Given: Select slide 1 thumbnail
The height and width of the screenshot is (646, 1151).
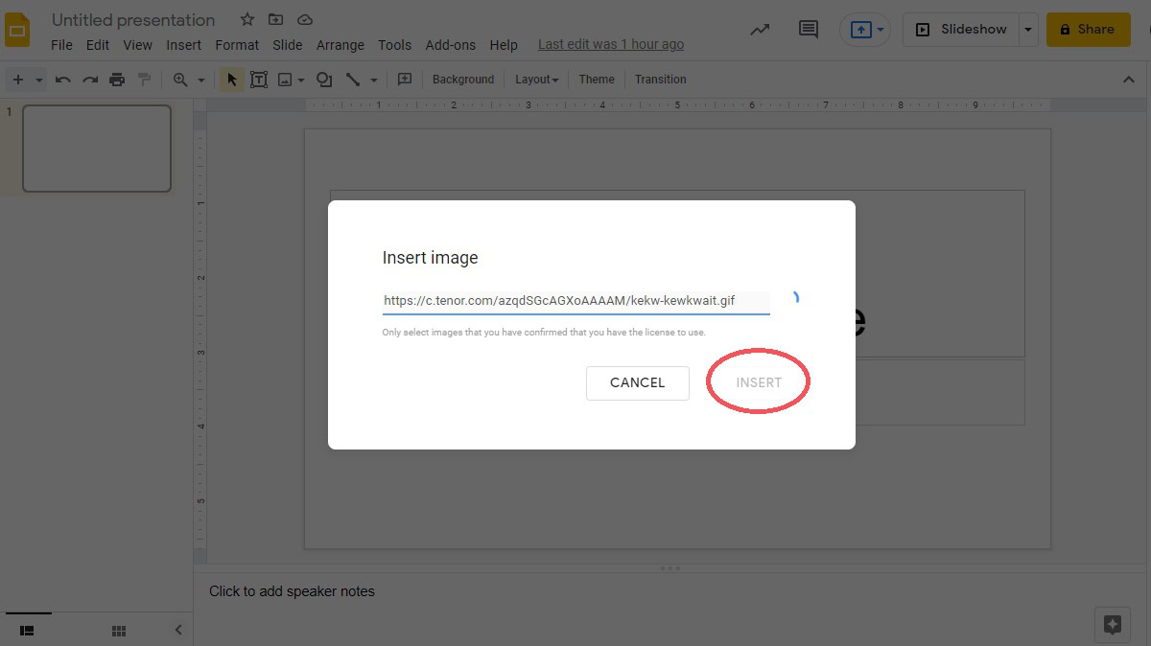Looking at the screenshot, I should click(97, 149).
